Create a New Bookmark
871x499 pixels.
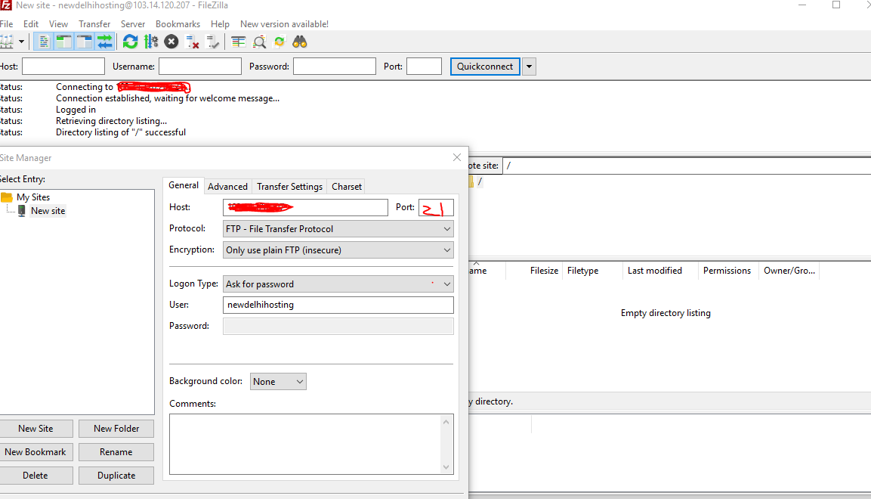tap(36, 451)
